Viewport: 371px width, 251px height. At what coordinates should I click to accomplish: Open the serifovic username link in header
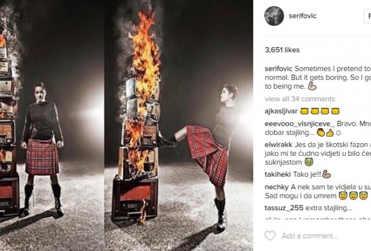pyautogui.click(x=302, y=16)
